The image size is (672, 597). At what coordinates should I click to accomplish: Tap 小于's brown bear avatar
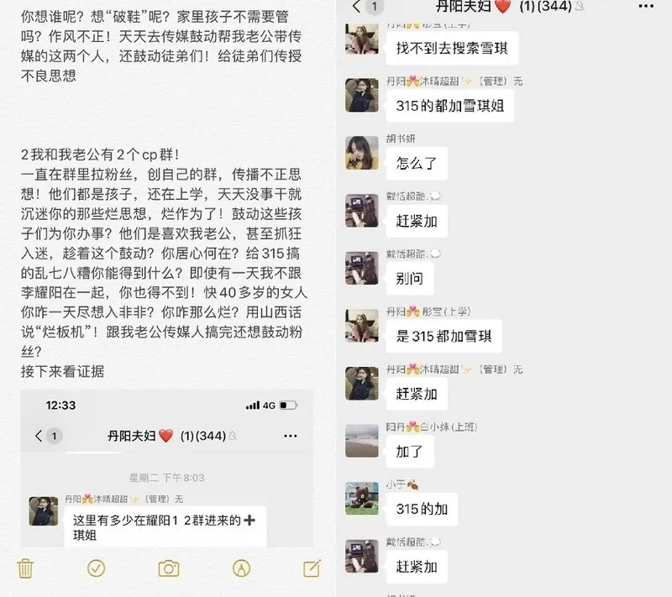pyautogui.click(x=362, y=499)
